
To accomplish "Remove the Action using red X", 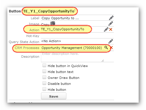I will [111, 29].
